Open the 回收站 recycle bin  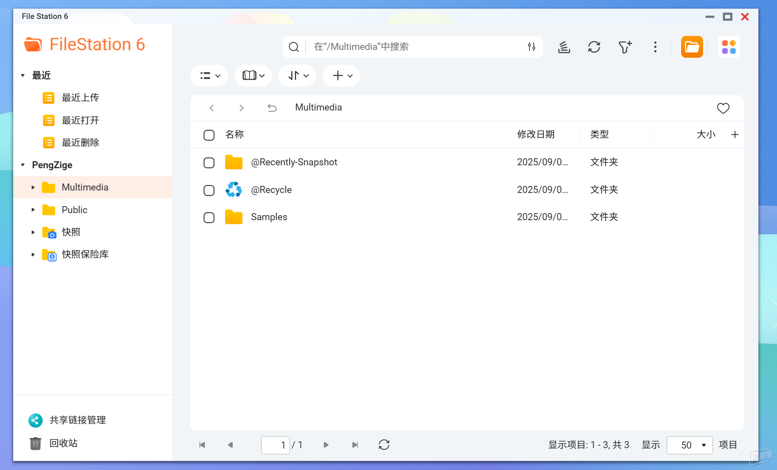63,443
